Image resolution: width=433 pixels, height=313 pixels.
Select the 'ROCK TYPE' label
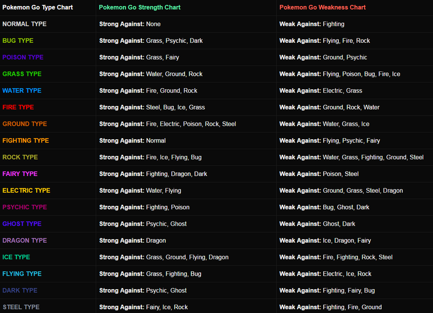20,157
